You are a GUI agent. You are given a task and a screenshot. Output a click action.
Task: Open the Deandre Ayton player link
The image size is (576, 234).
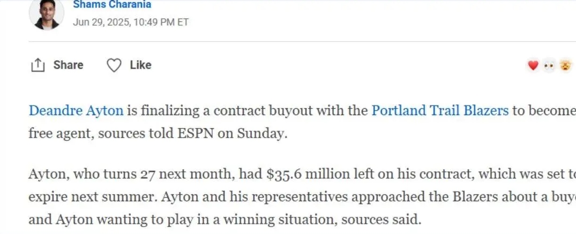tap(76, 110)
